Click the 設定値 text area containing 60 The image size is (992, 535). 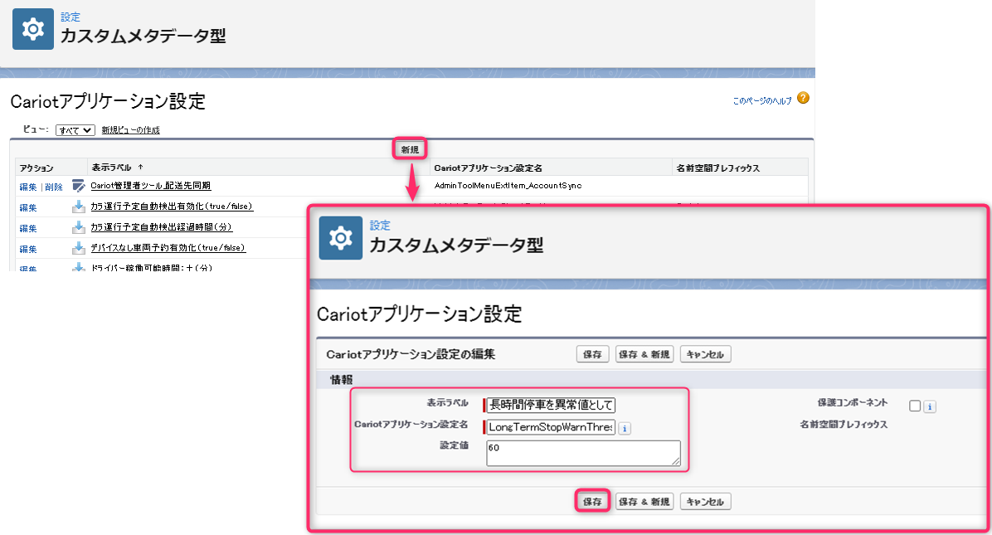[x=583, y=453]
